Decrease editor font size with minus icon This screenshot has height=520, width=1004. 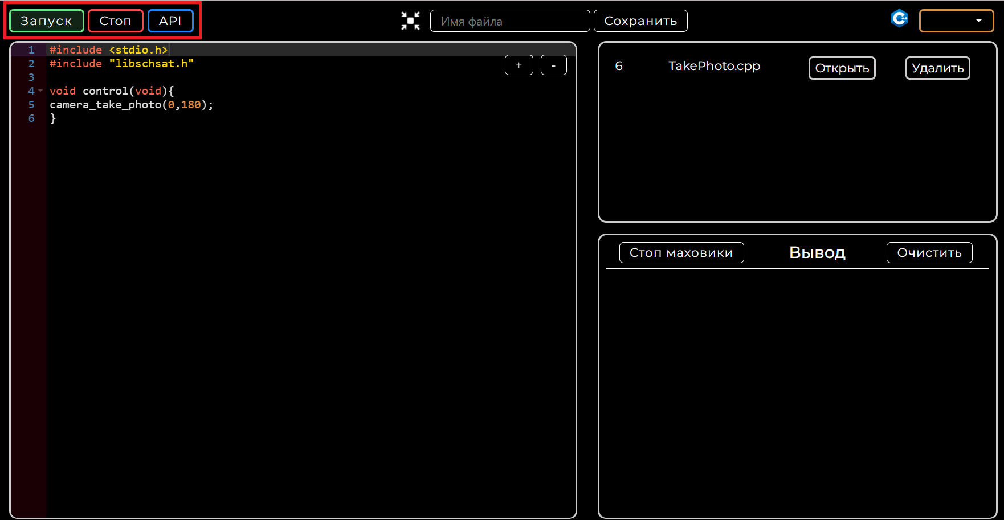[x=553, y=65]
